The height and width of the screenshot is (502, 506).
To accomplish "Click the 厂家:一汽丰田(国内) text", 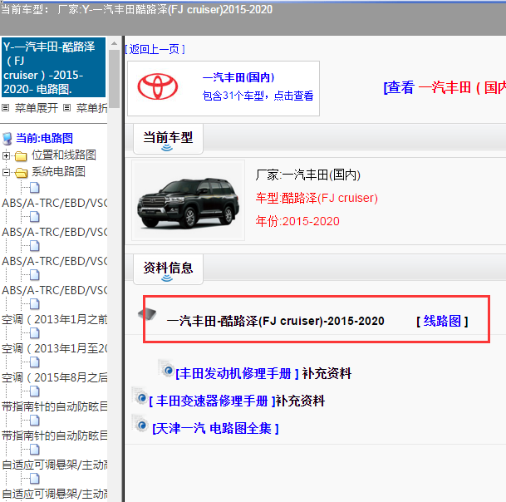I will click(308, 175).
